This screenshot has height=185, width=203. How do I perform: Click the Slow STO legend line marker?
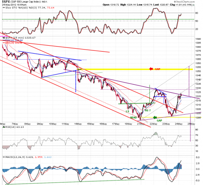click(x=4, y=8)
